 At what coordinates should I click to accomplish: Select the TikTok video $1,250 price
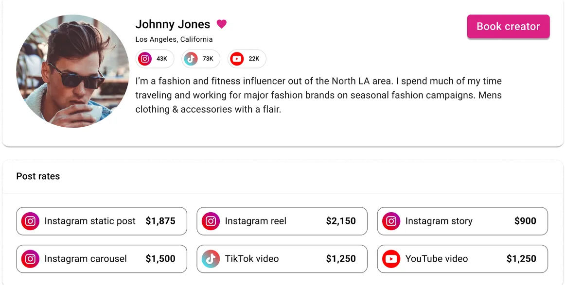click(341, 259)
